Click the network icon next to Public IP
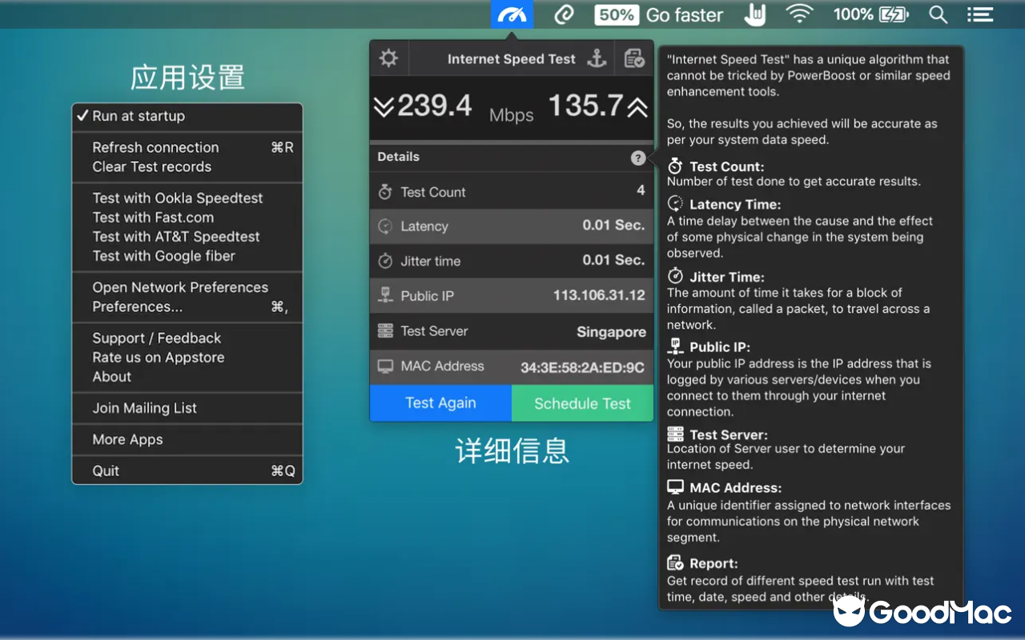The width and height of the screenshot is (1025, 640). [x=384, y=295]
